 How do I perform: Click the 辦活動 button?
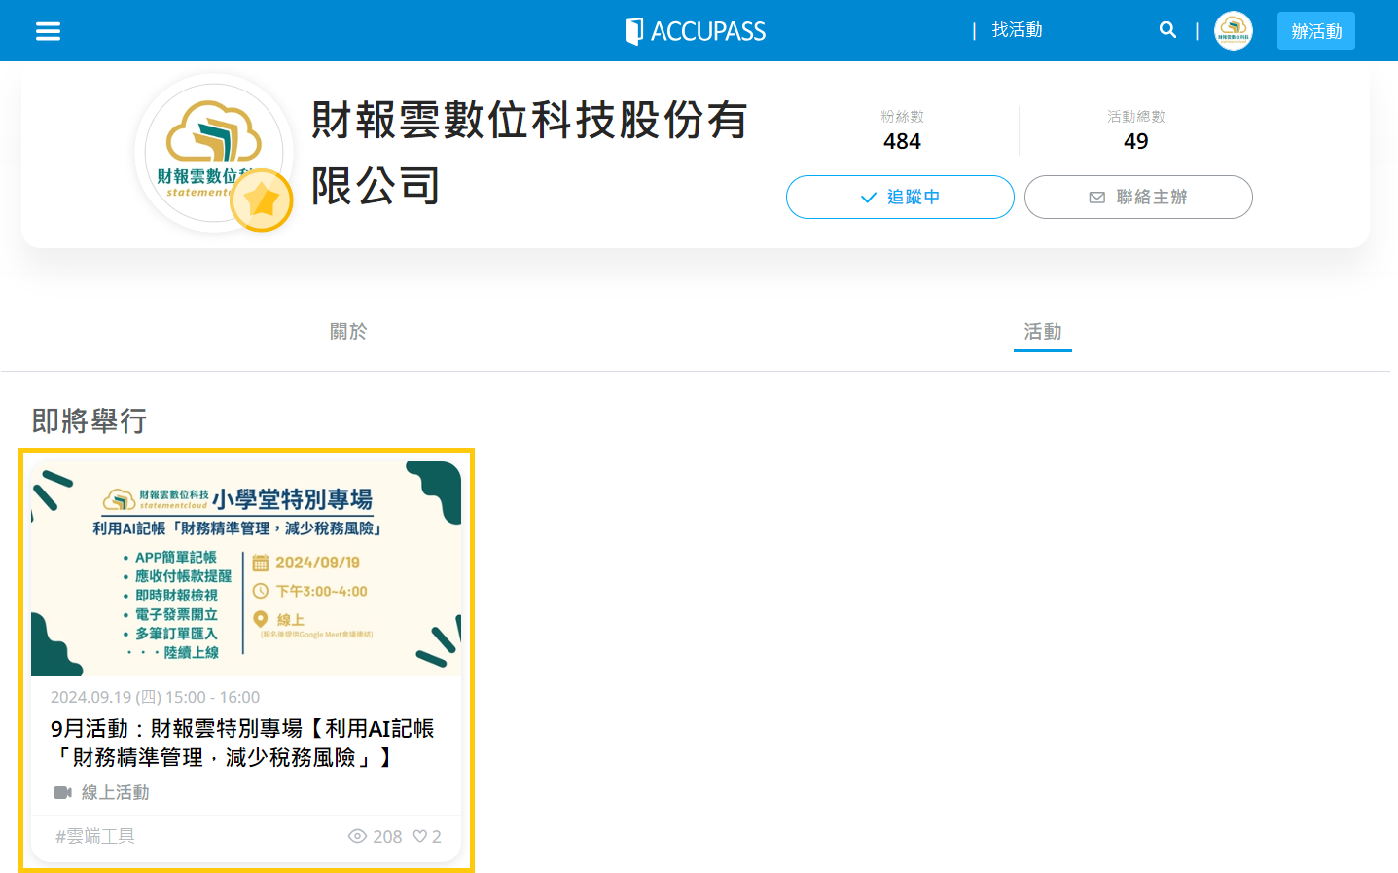point(1316,31)
